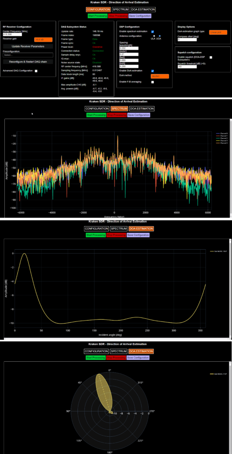Click the Squelch threshold dB input
Screen dimensions: 232x454
click(x=187, y=67)
